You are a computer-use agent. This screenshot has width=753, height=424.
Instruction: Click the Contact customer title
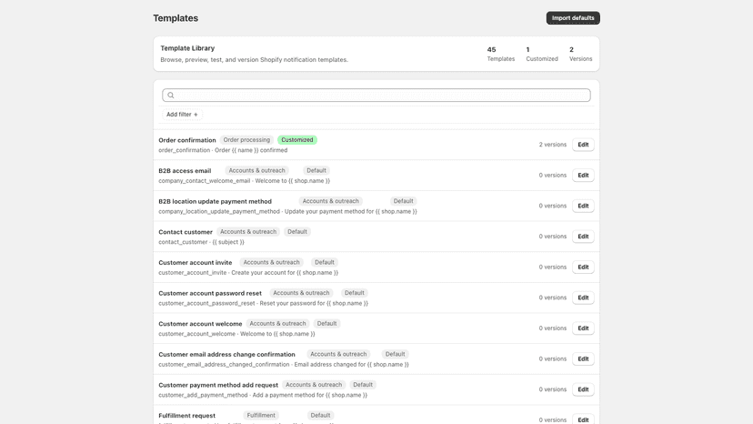coord(186,232)
